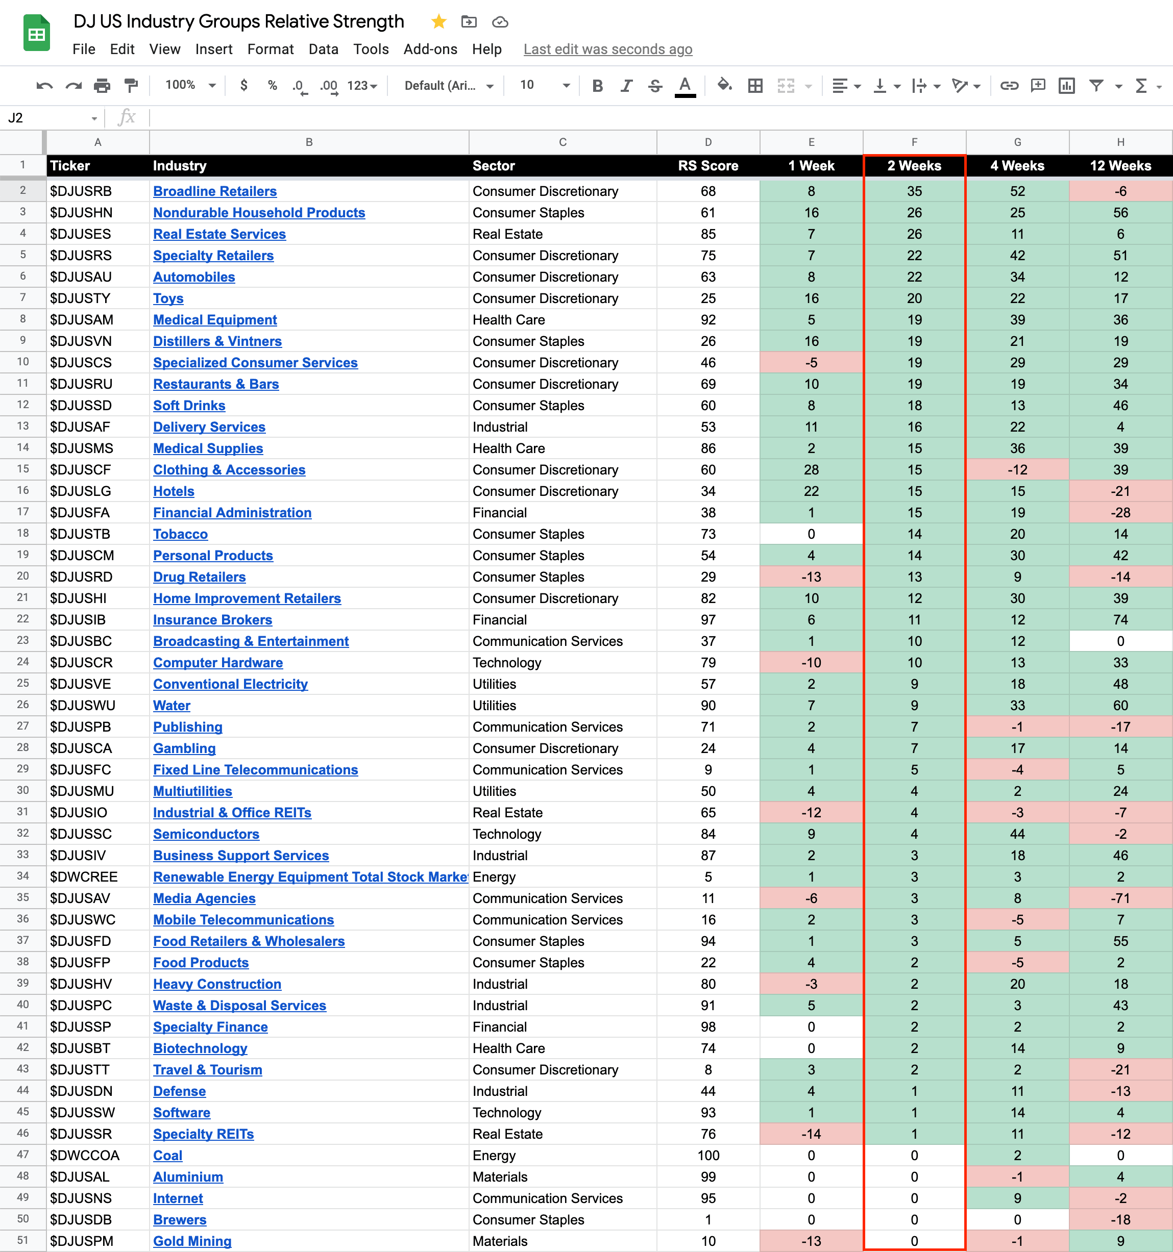
Task: Open the Add-ons menu
Action: [x=430, y=49]
